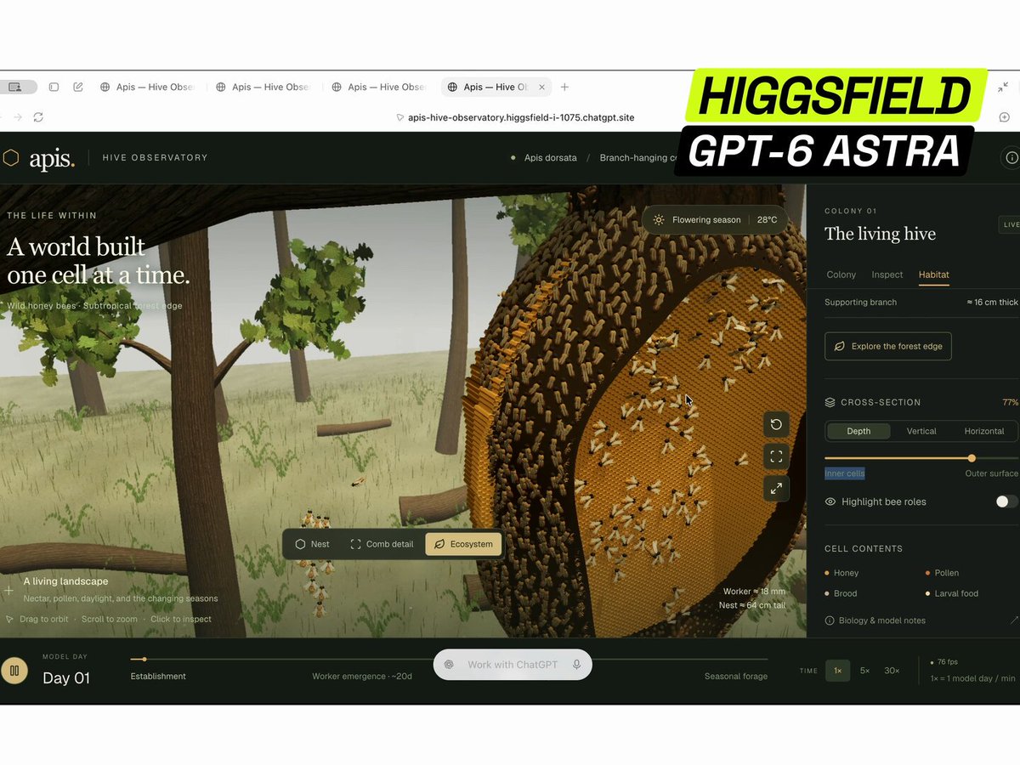Click the info icon beside Biology & model notes
This screenshot has height=765, width=1020.
[830, 620]
